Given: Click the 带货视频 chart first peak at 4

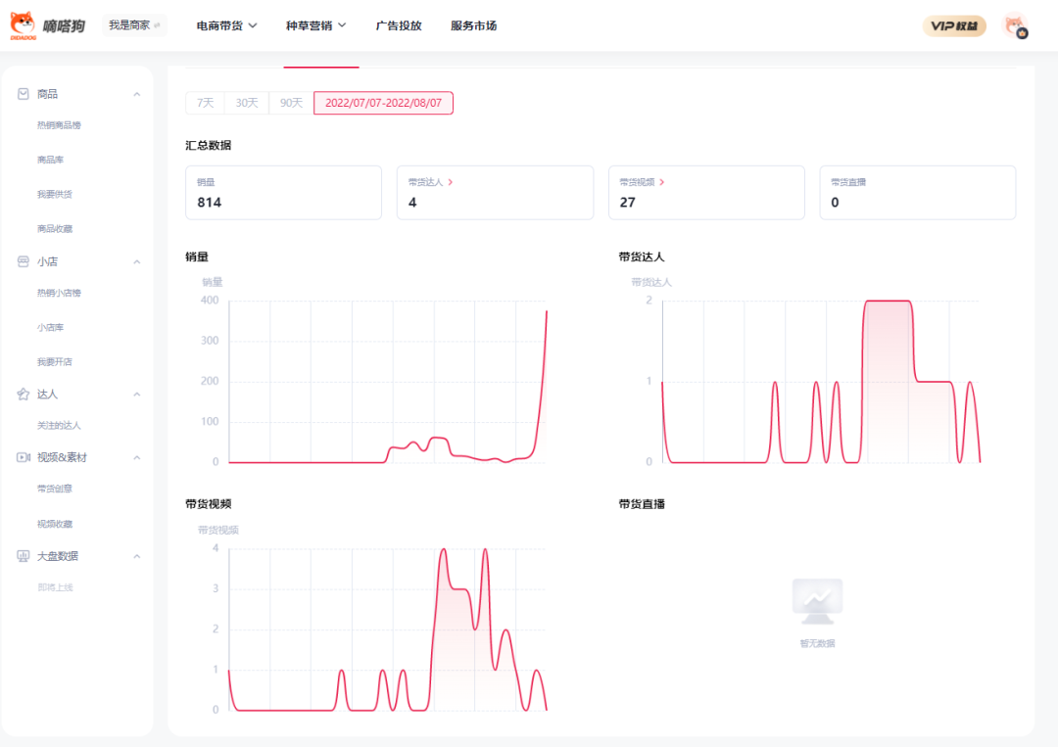Looking at the screenshot, I should pyautogui.click(x=444, y=551).
